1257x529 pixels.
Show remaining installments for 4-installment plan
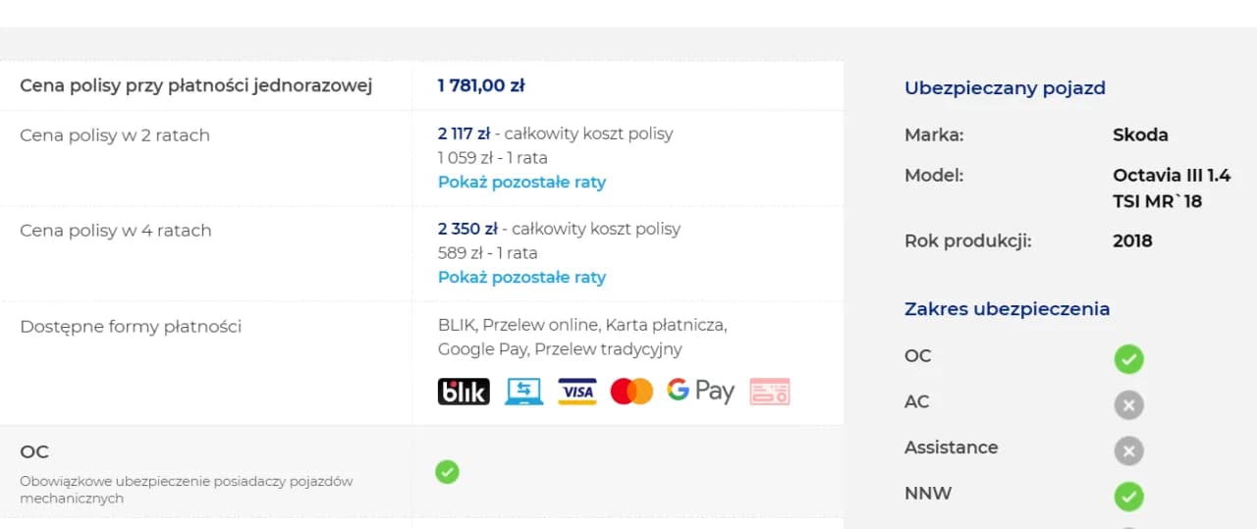pyautogui.click(x=521, y=278)
